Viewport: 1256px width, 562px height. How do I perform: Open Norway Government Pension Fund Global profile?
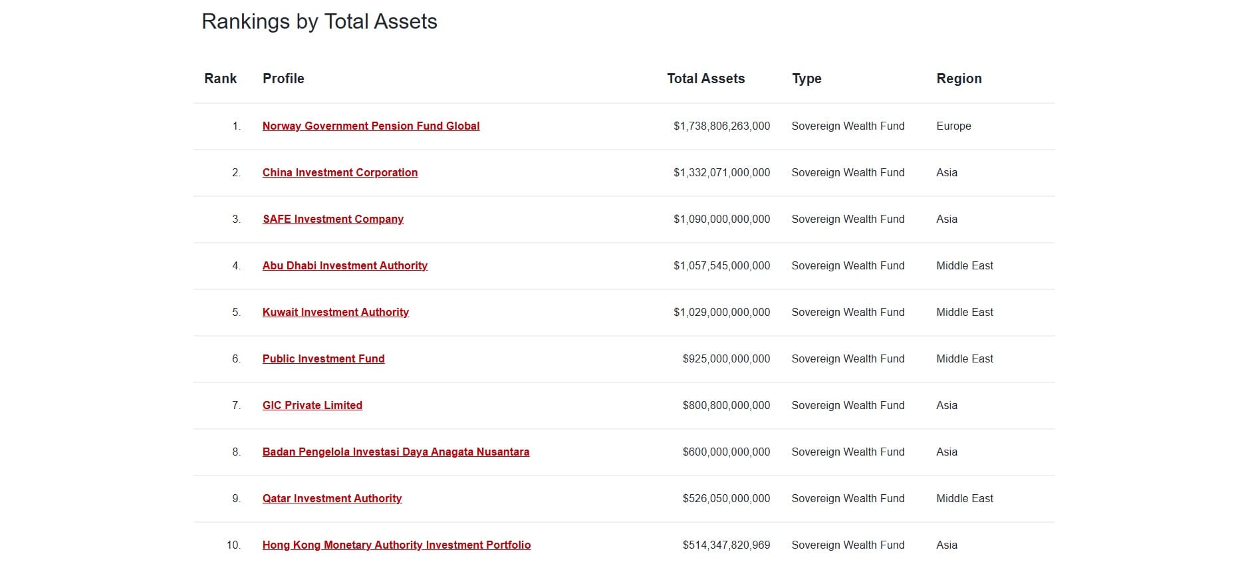[371, 126]
